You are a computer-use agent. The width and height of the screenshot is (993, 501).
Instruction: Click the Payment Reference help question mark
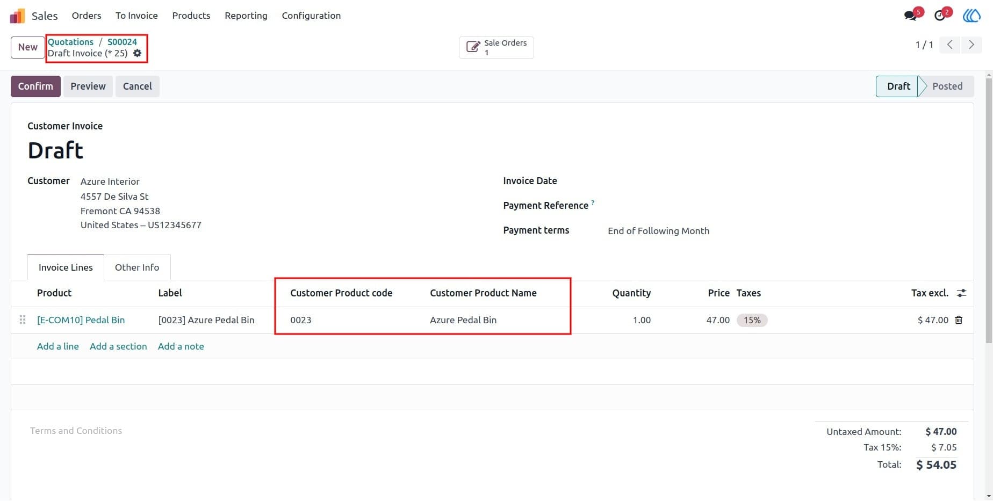tap(593, 202)
